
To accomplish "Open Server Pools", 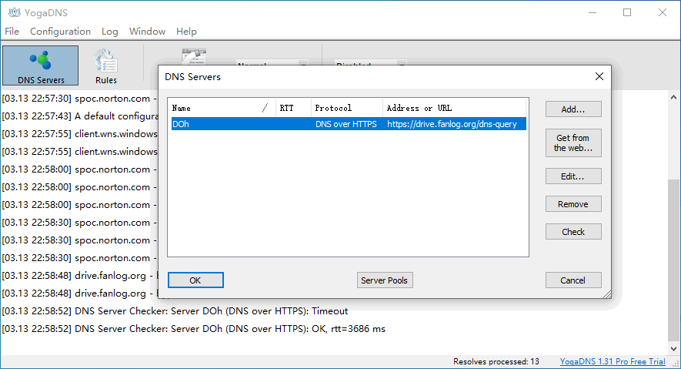I will [385, 280].
